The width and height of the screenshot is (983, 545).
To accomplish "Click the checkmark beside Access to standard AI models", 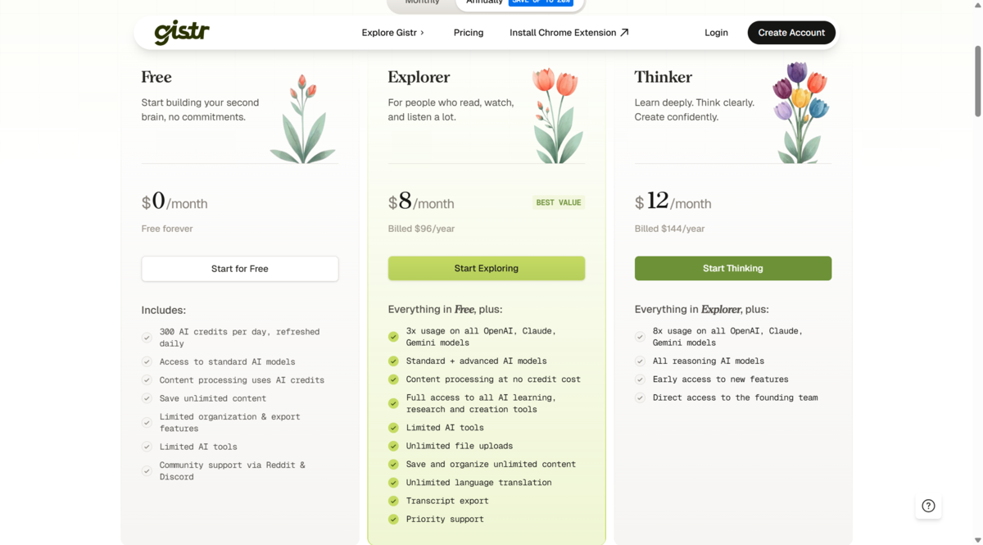I will point(147,361).
